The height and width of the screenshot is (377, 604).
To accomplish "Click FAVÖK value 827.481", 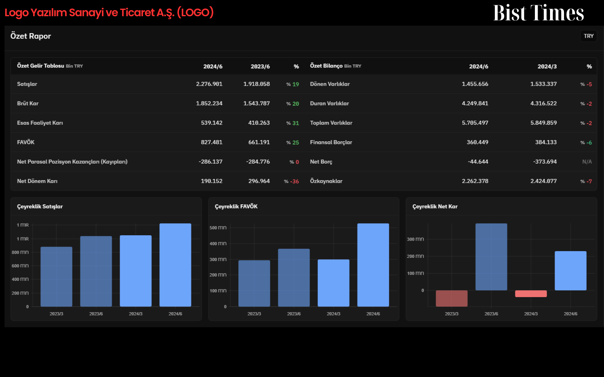I will [x=212, y=142].
